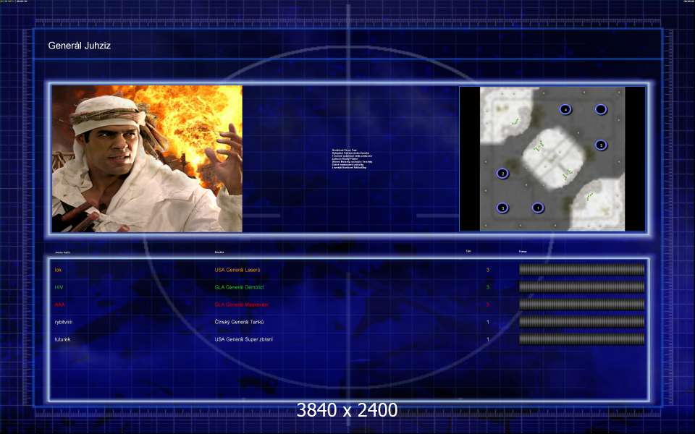Select player name tuturek
This screenshot has height=434, width=695.
point(62,339)
